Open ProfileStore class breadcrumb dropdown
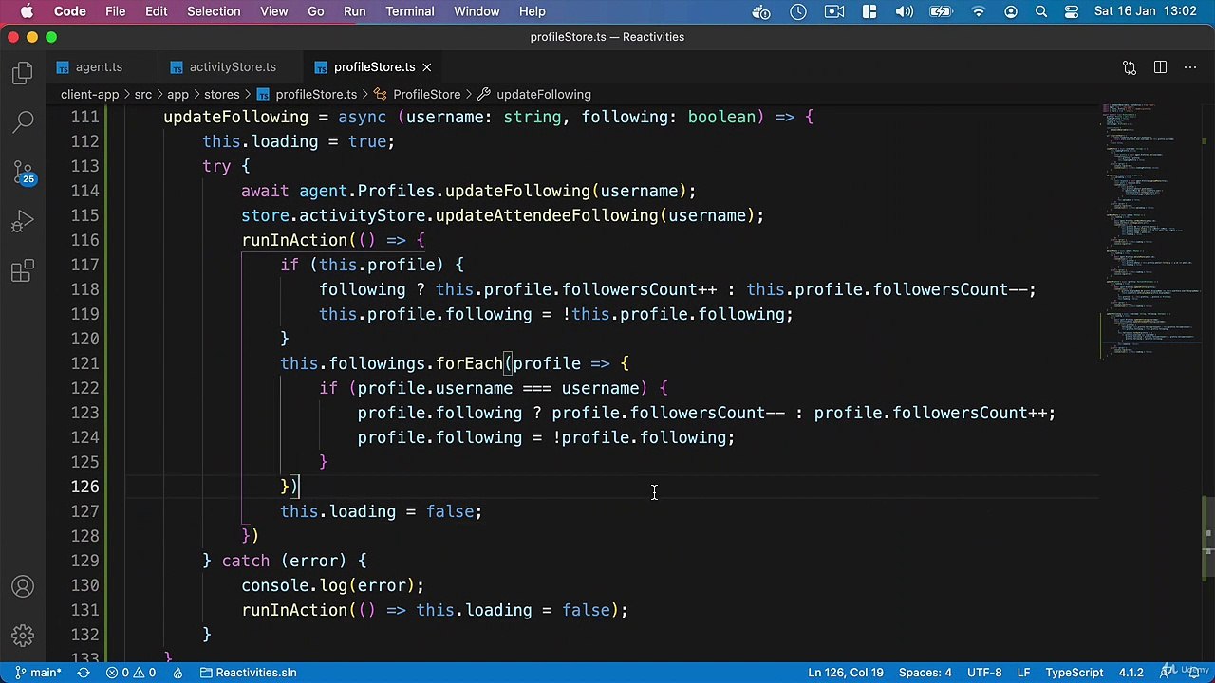Screen dimensions: 1215x683 pos(417,94)
